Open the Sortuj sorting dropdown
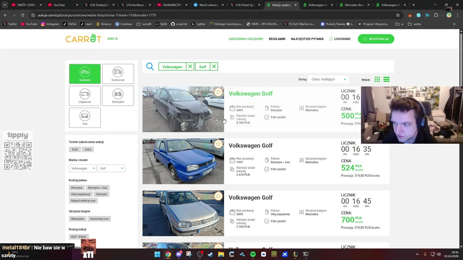Viewport: 463px width, 260px height. (x=328, y=79)
